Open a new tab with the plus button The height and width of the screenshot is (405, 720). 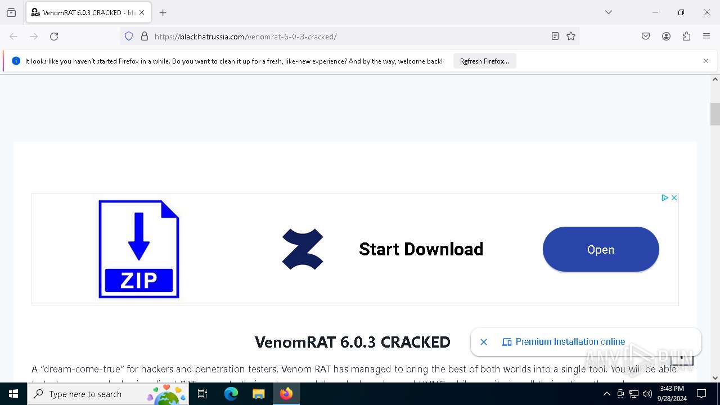coord(163,12)
